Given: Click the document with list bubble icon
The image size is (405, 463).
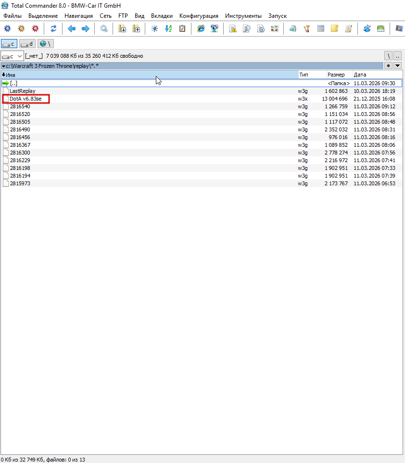Looking at the screenshot, I should 261,29.
